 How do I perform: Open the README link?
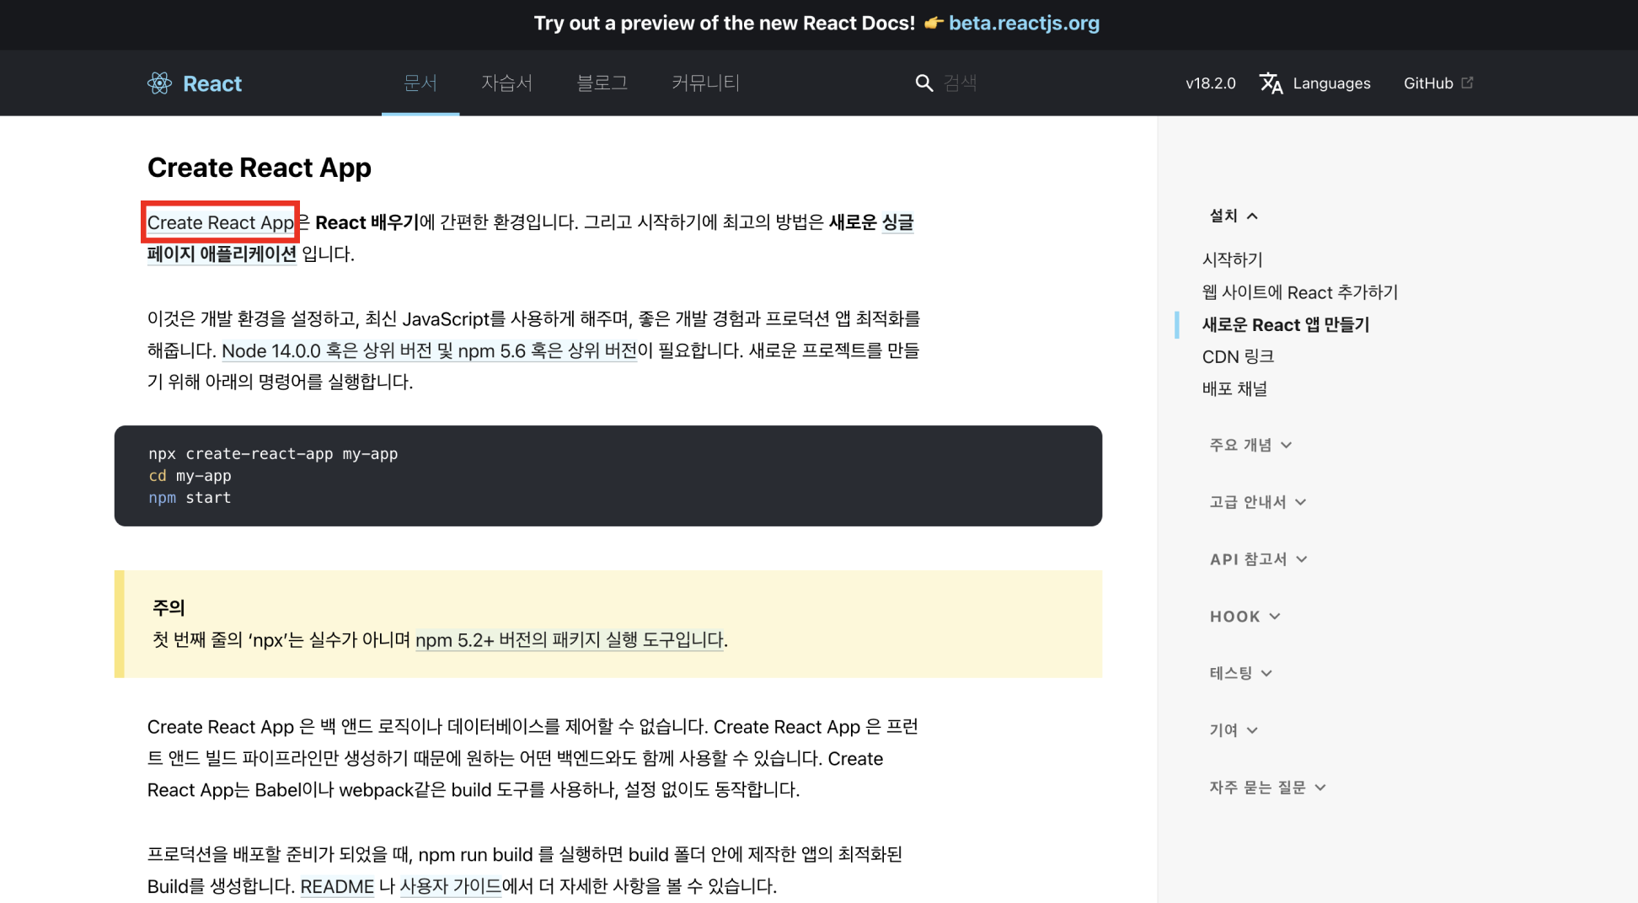tap(337, 886)
